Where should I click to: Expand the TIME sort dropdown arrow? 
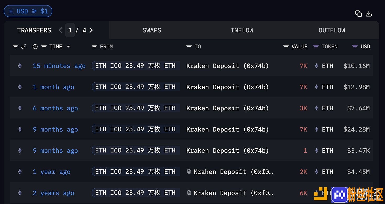tap(68, 47)
